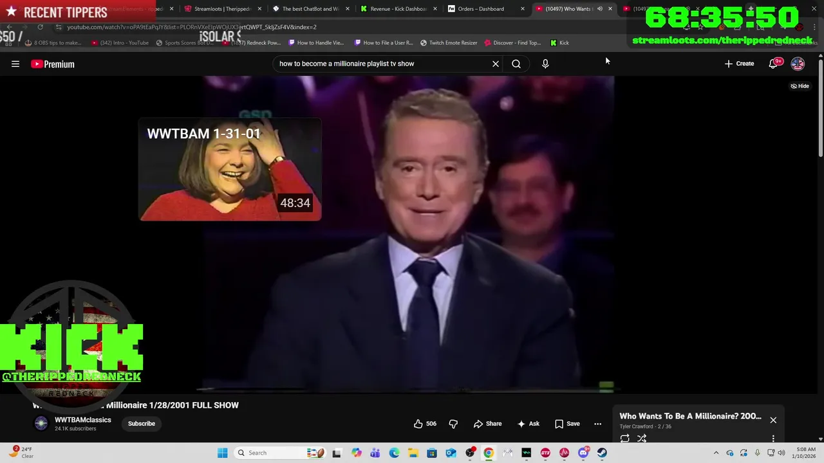Open more actions ellipsis under video
824x463 pixels.
pyautogui.click(x=597, y=424)
